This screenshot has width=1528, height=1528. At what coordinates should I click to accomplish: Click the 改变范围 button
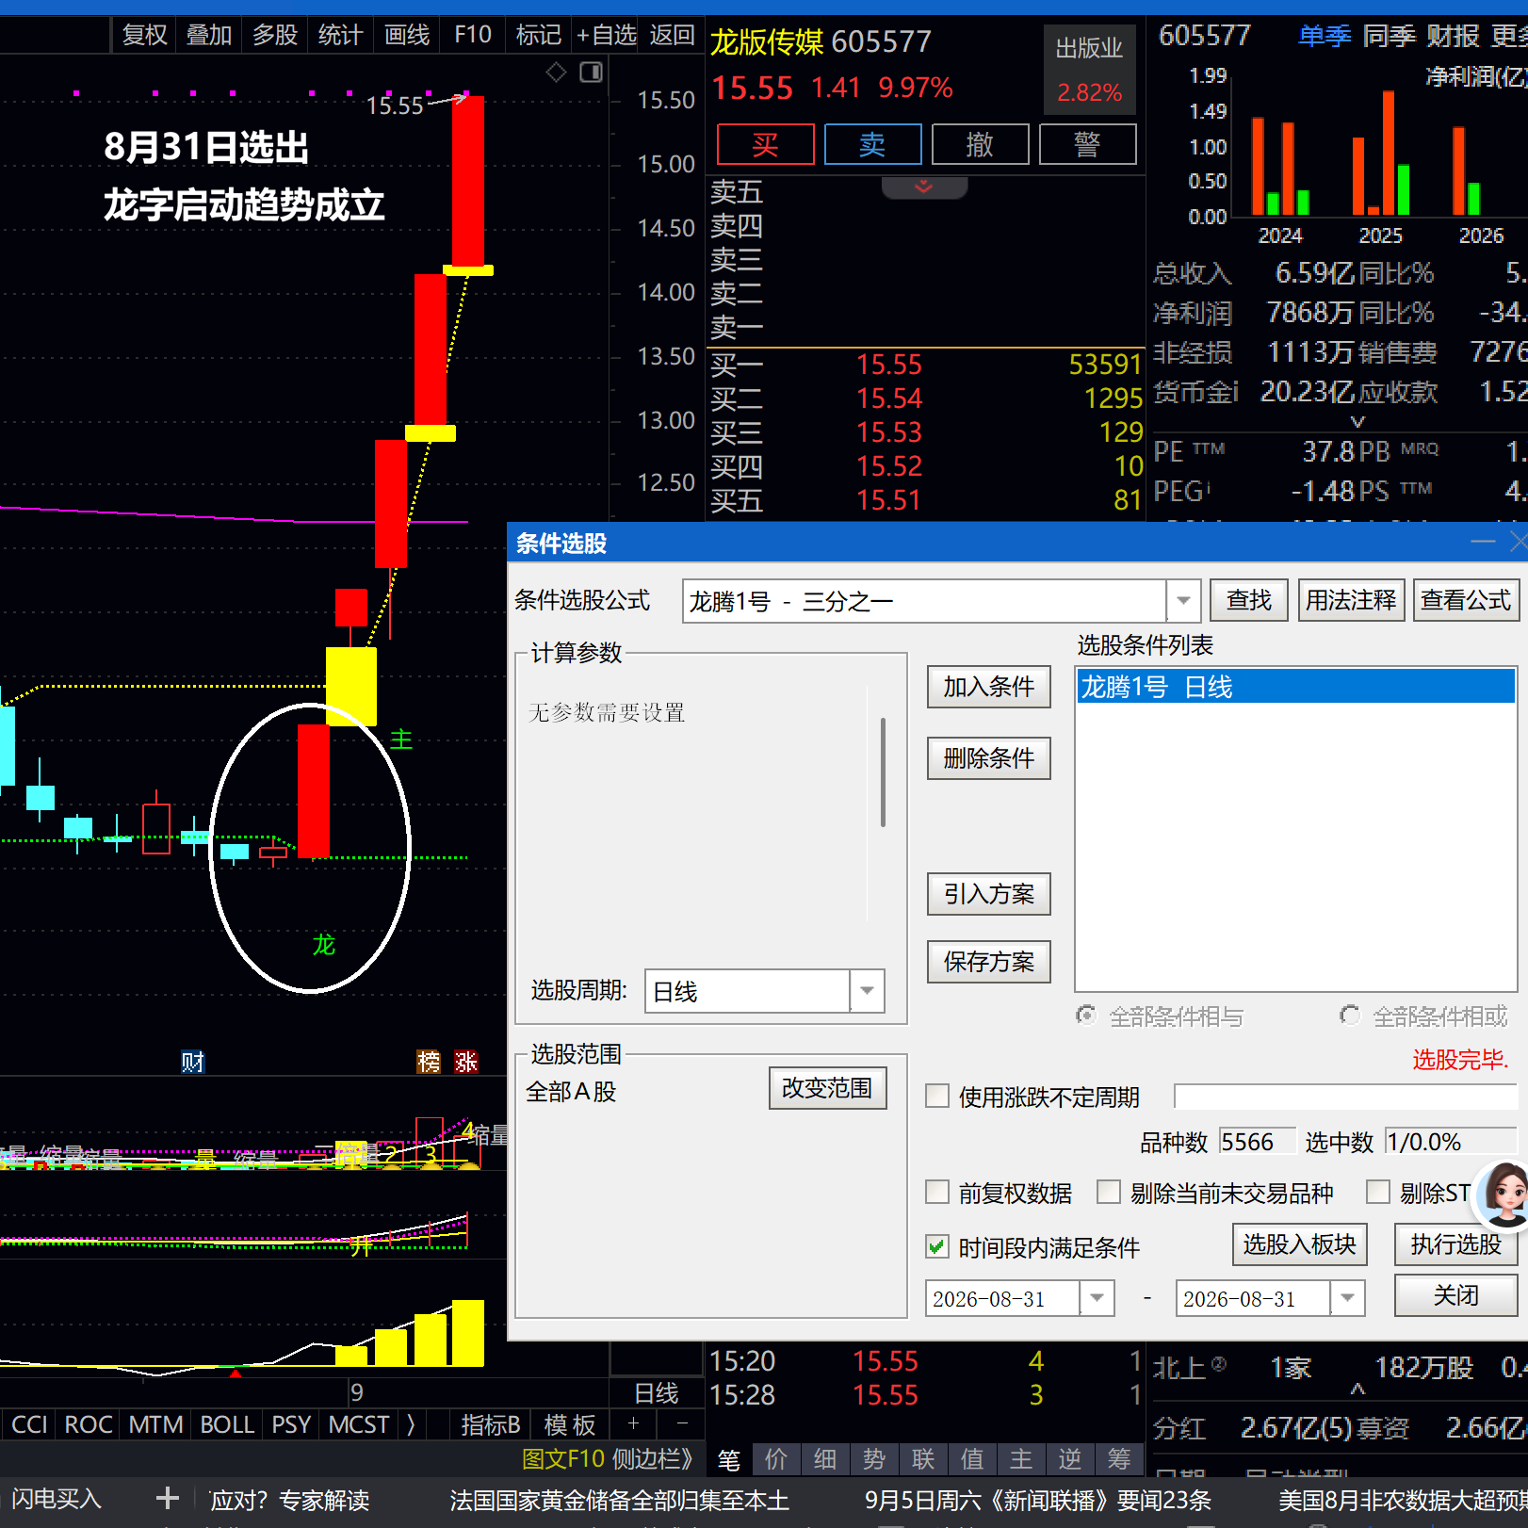827,1088
